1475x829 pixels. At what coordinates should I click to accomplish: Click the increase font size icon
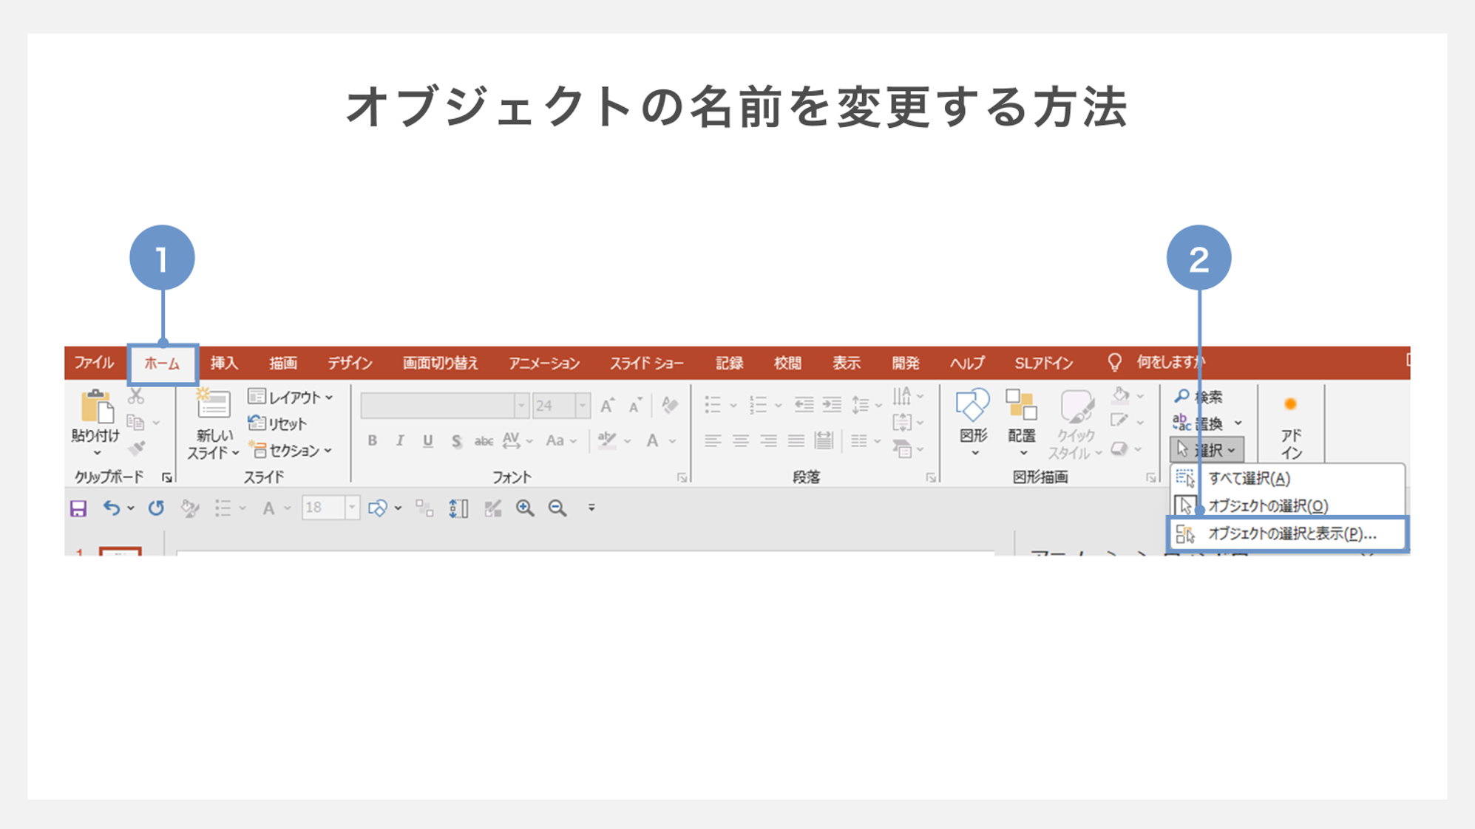607,406
